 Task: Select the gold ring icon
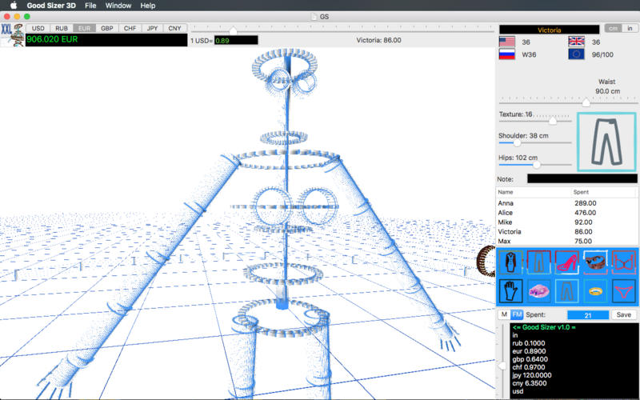coord(595,291)
